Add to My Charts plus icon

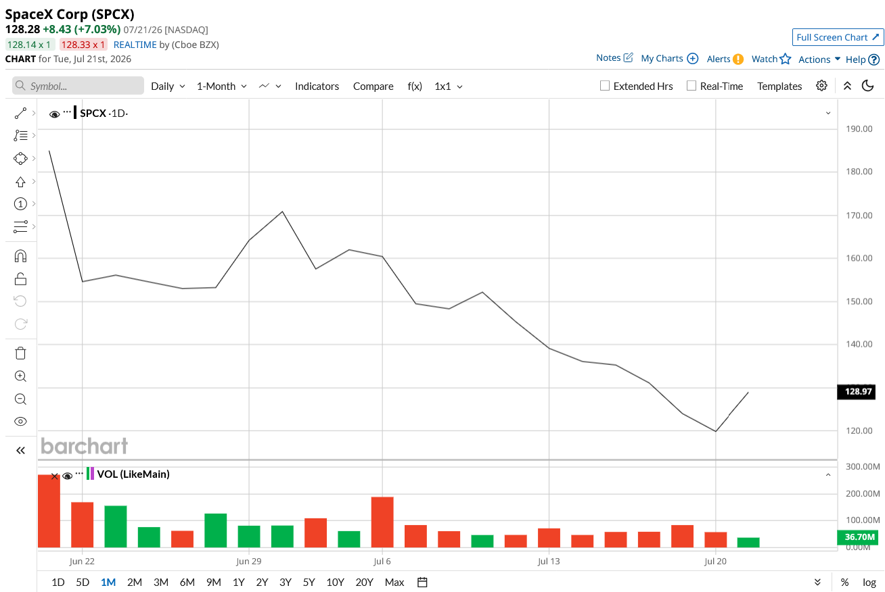pyautogui.click(x=692, y=59)
